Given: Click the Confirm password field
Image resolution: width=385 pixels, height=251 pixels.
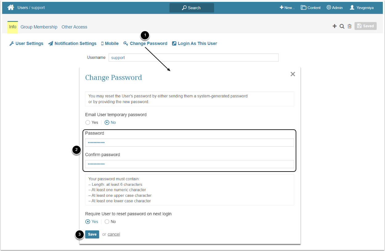Looking at the screenshot, I should 189,164.
